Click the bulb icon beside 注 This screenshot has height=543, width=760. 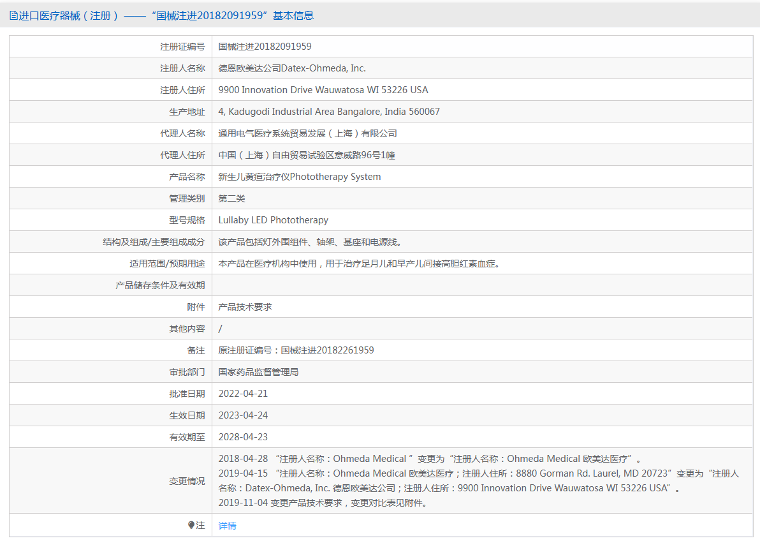[191, 525]
